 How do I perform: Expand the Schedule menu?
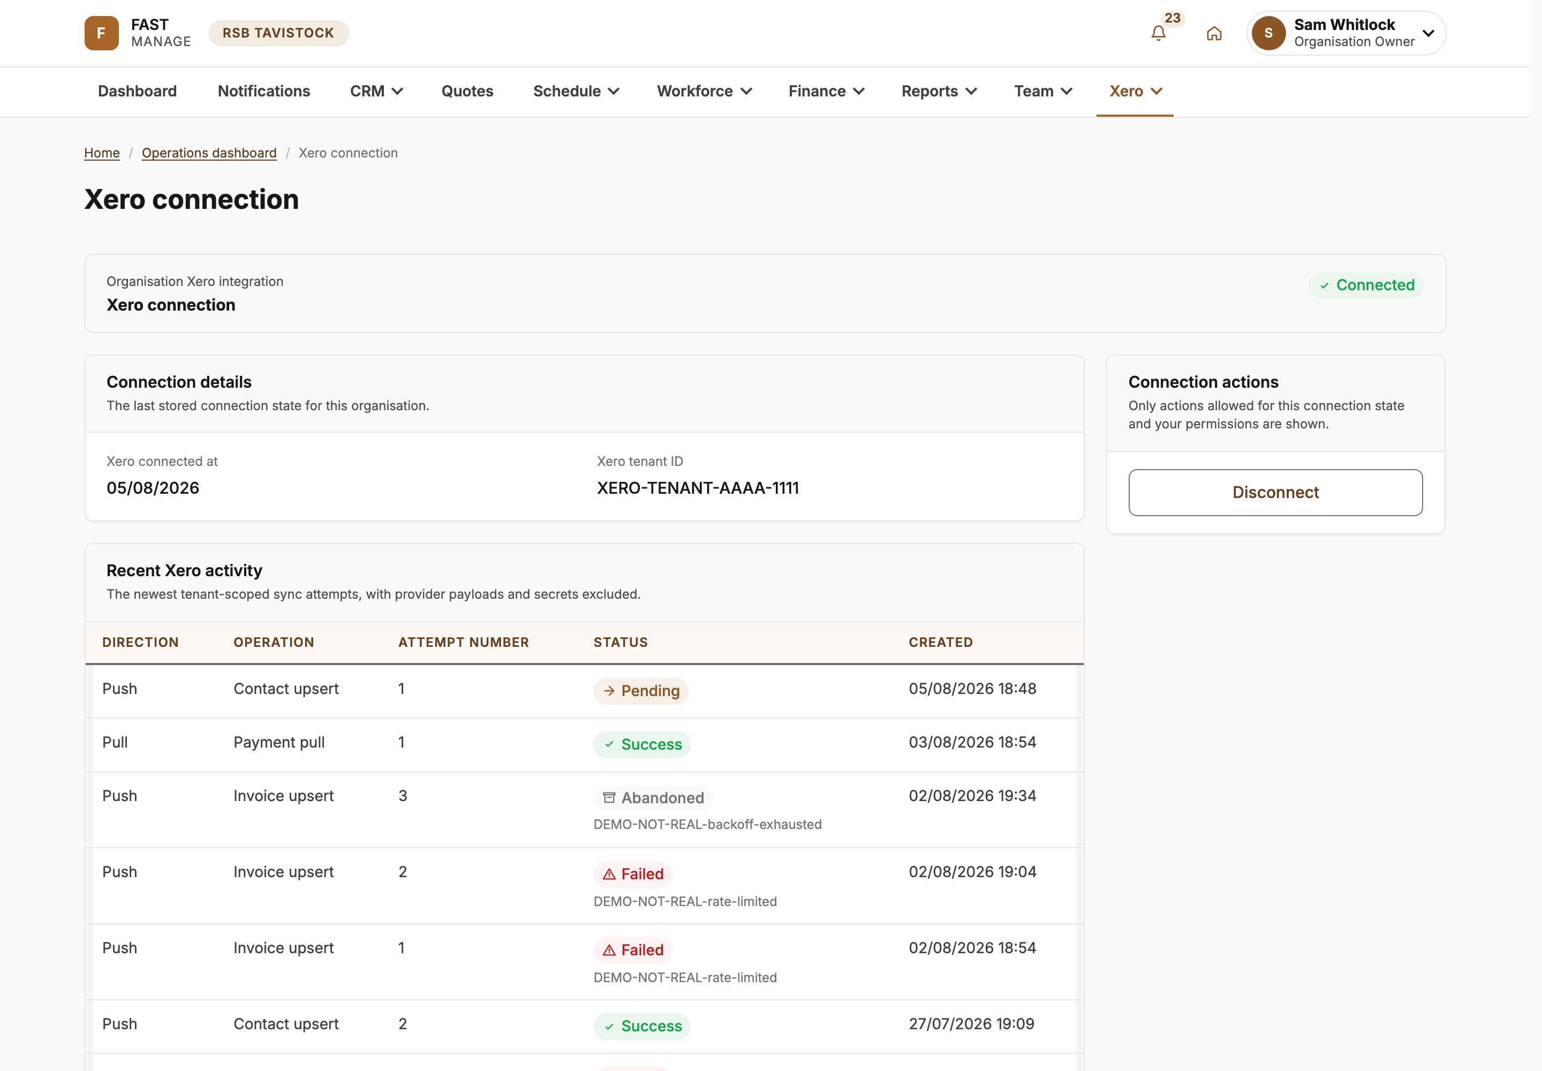click(x=576, y=91)
